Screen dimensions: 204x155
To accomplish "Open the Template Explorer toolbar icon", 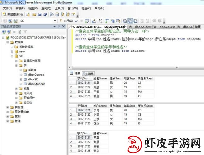I will 68,14.
